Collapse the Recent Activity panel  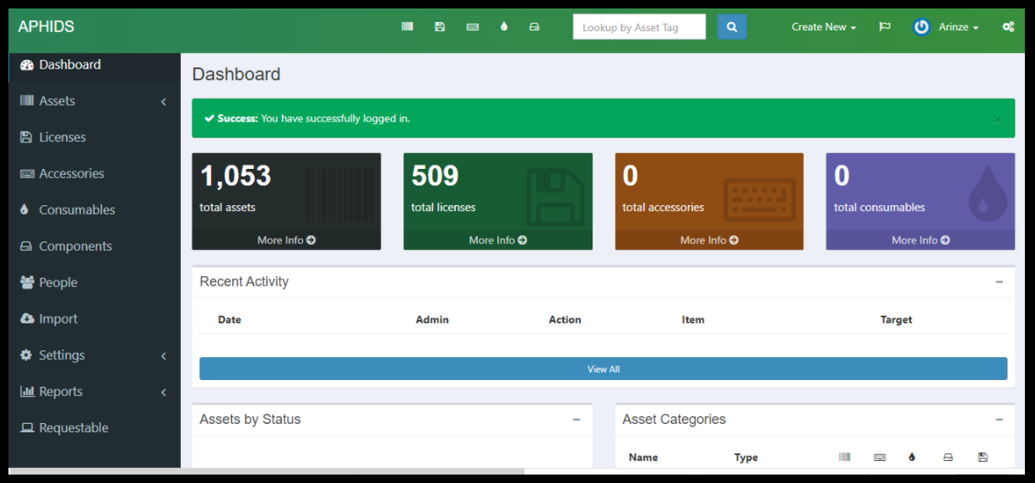(x=1000, y=282)
